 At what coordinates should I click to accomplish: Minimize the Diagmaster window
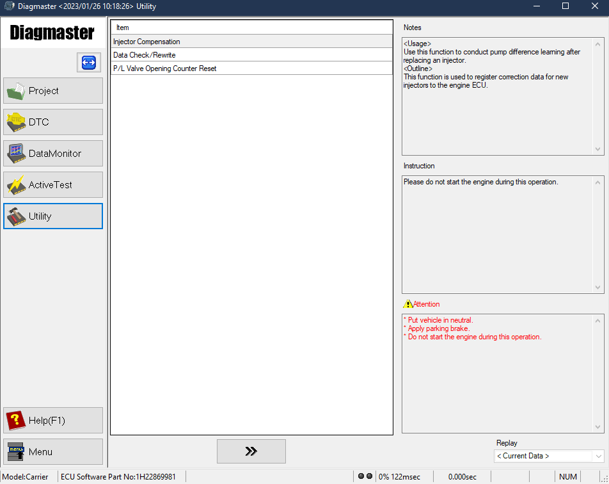(537, 6)
